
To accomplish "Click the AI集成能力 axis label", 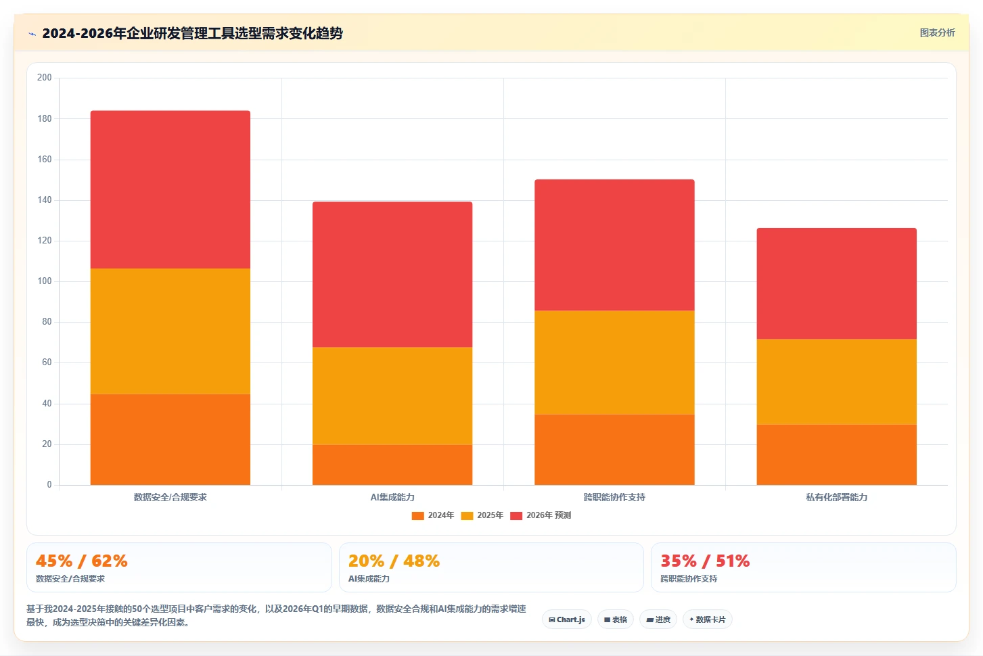I will (x=392, y=497).
